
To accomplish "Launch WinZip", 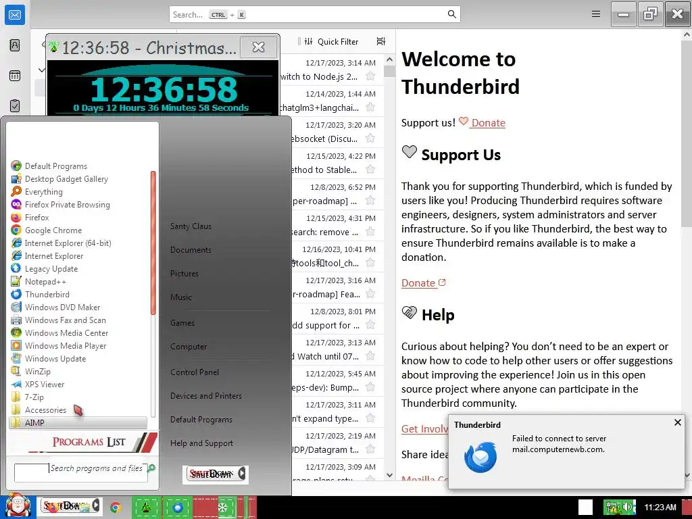I will point(38,371).
